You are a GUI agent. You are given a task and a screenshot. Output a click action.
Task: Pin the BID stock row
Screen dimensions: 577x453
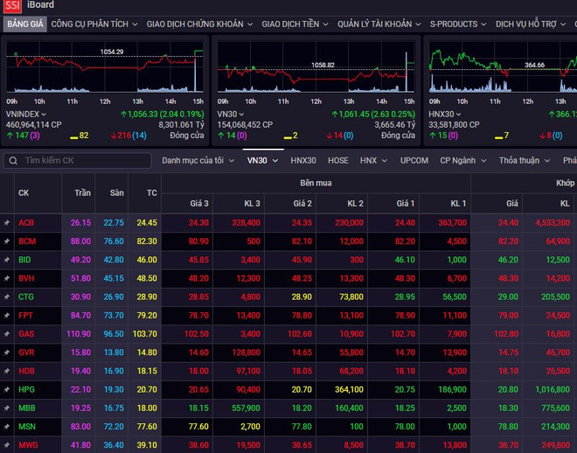tap(7, 260)
